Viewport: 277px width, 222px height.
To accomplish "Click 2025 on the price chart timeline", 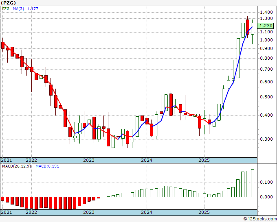I will [x=204, y=160].
